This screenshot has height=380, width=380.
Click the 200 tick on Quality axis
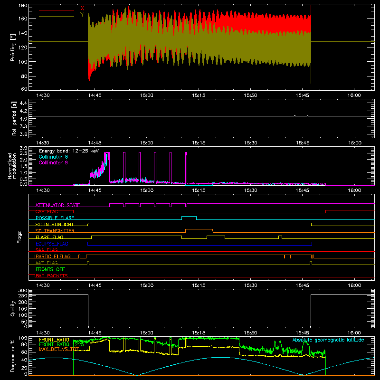pos(23,302)
